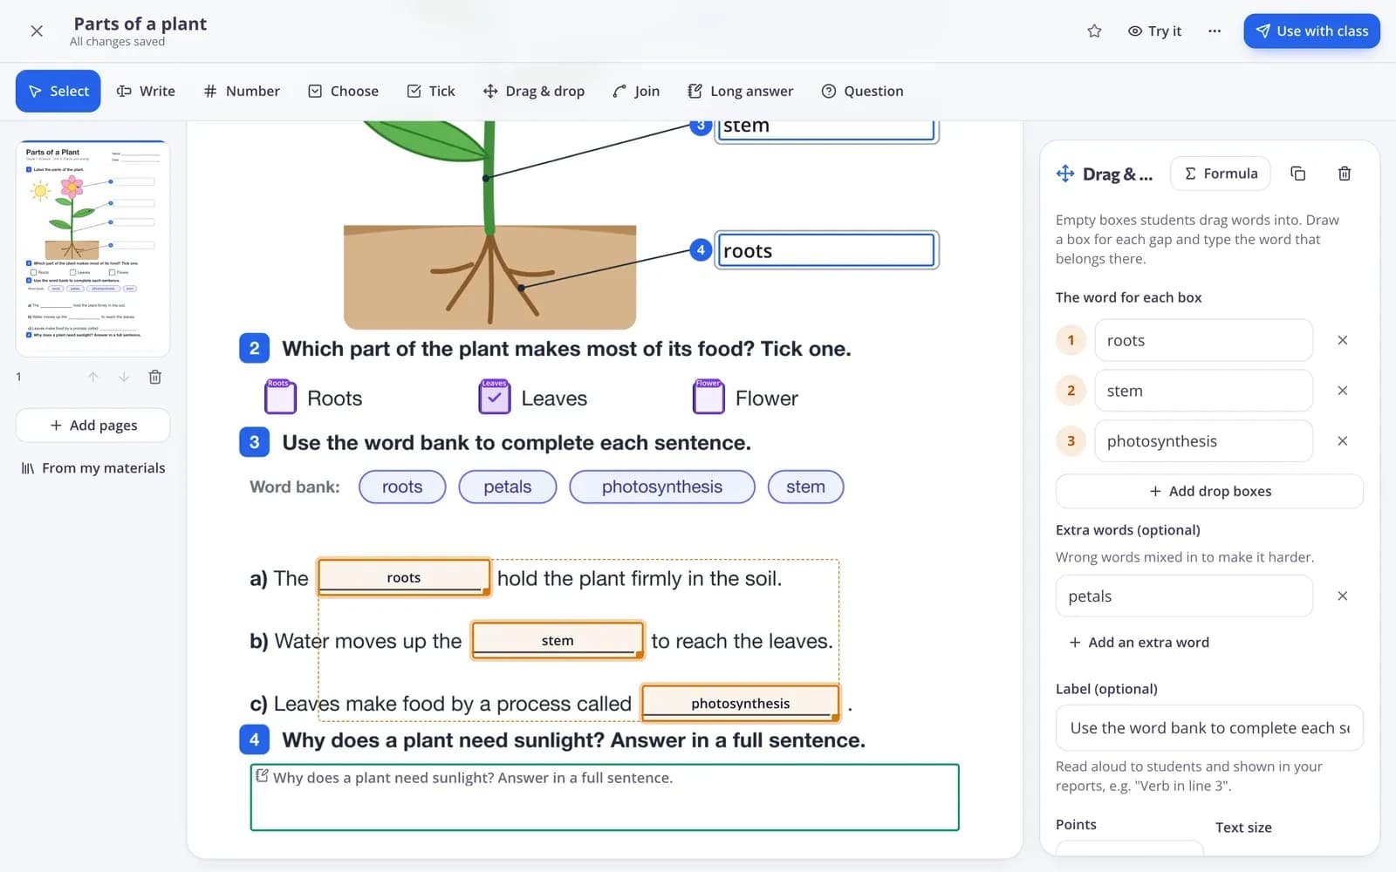Choose the Write tool

(147, 91)
